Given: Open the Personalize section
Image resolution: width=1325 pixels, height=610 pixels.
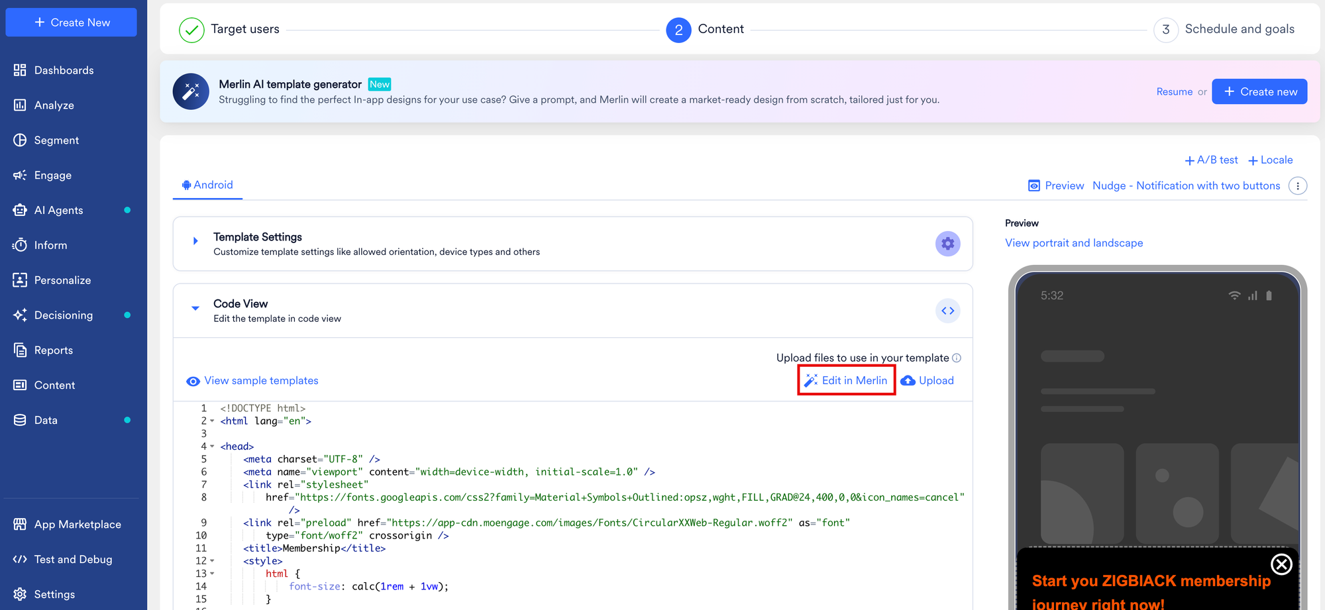Looking at the screenshot, I should pyautogui.click(x=62, y=280).
